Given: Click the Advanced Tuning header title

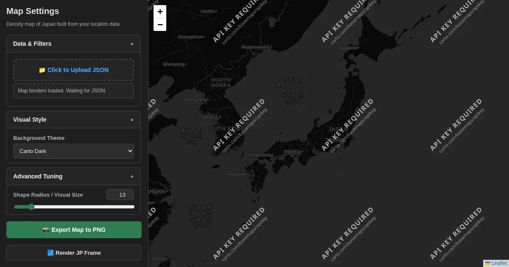Looking at the screenshot, I should (x=38, y=176).
